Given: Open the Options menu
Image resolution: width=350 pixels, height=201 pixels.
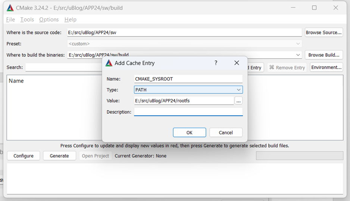Looking at the screenshot, I should coord(49,20).
